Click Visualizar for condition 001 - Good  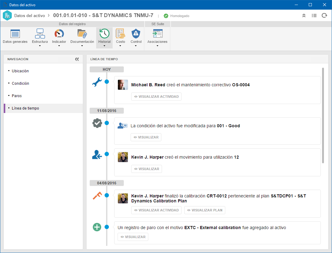coord(146,137)
